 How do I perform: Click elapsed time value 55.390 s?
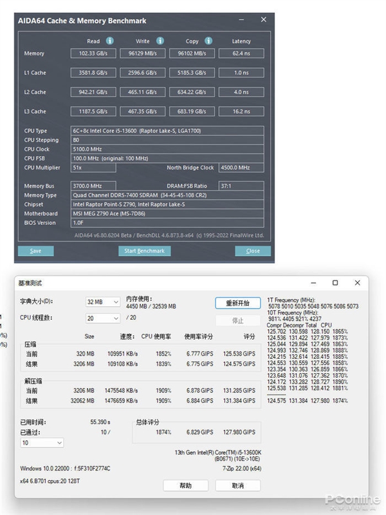pyautogui.click(x=100, y=422)
